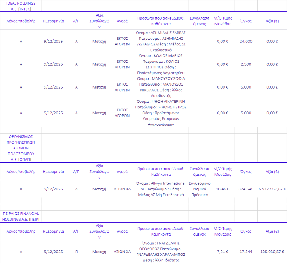
Task: Click the 18,46 € unit price
Action: click(223, 189)
